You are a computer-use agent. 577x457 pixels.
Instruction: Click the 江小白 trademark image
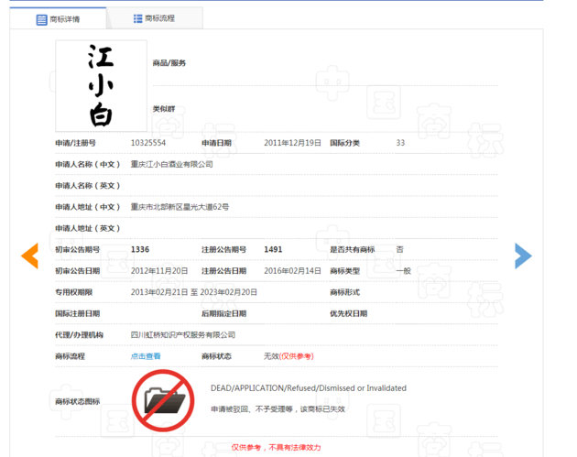101,86
